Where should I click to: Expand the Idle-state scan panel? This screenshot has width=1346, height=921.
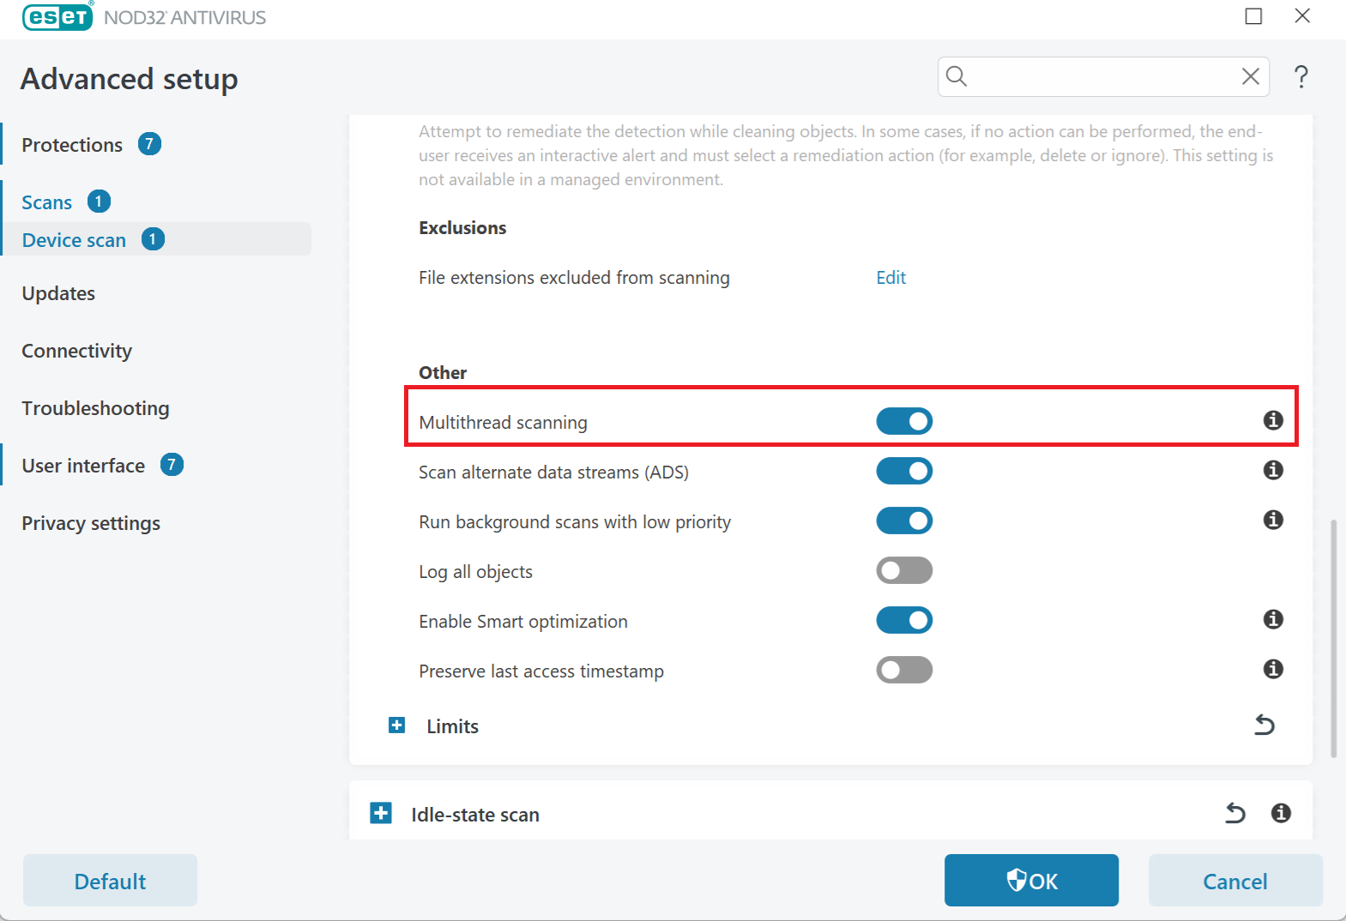coord(381,813)
